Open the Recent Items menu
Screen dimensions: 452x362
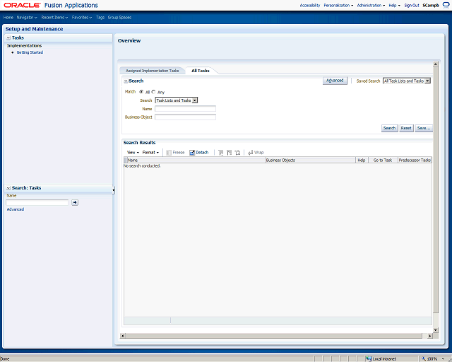point(54,17)
